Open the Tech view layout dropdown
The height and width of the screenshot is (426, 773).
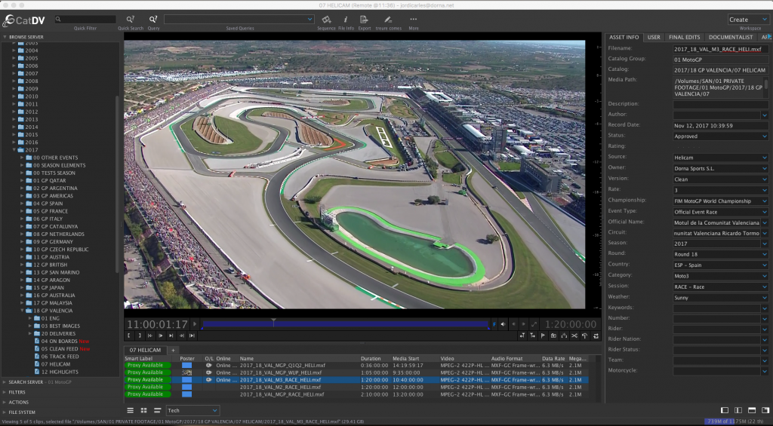pyautogui.click(x=192, y=410)
